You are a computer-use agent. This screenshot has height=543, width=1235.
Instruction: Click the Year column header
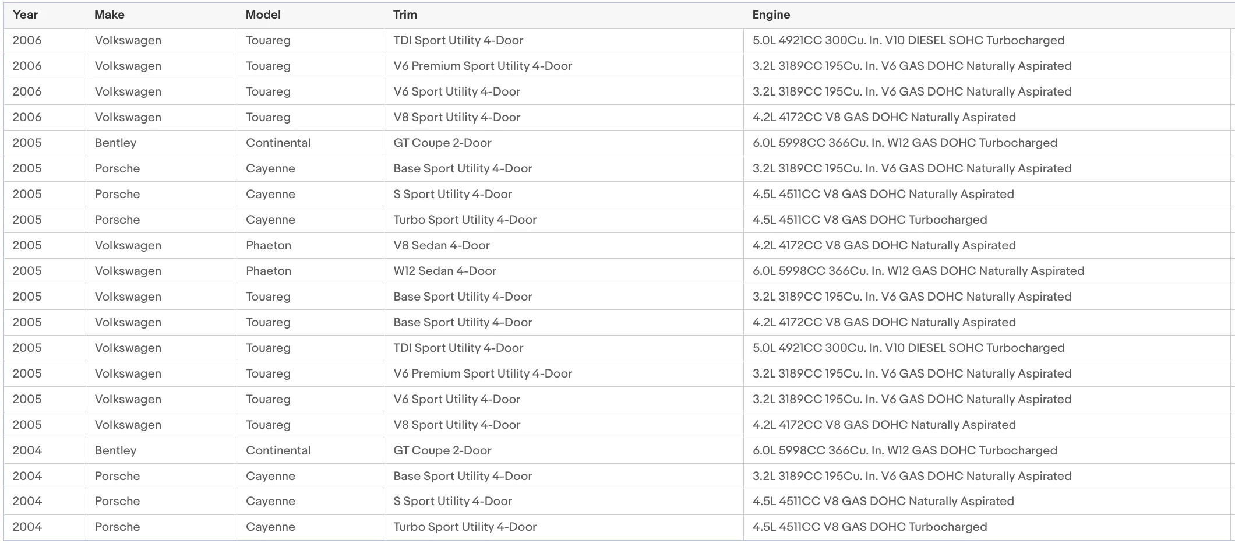pyautogui.click(x=25, y=15)
